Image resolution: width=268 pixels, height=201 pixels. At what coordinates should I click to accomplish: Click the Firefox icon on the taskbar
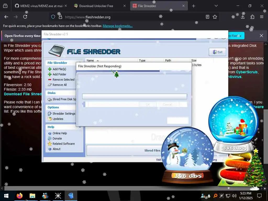[x=19, y=196]
